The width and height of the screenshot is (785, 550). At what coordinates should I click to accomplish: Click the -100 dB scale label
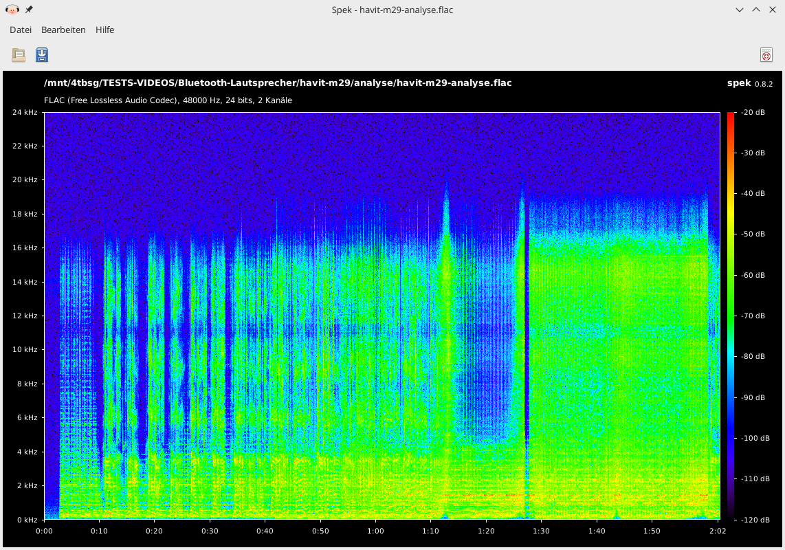(755, 438)
